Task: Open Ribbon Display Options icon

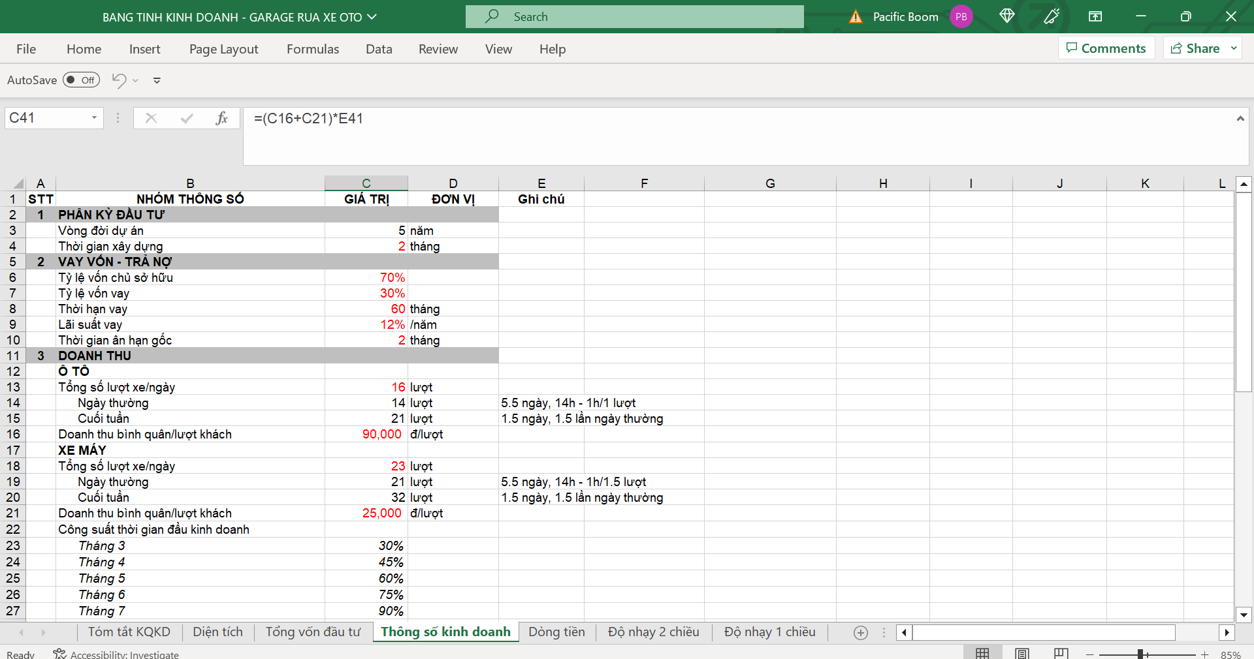Action: 1095,16
